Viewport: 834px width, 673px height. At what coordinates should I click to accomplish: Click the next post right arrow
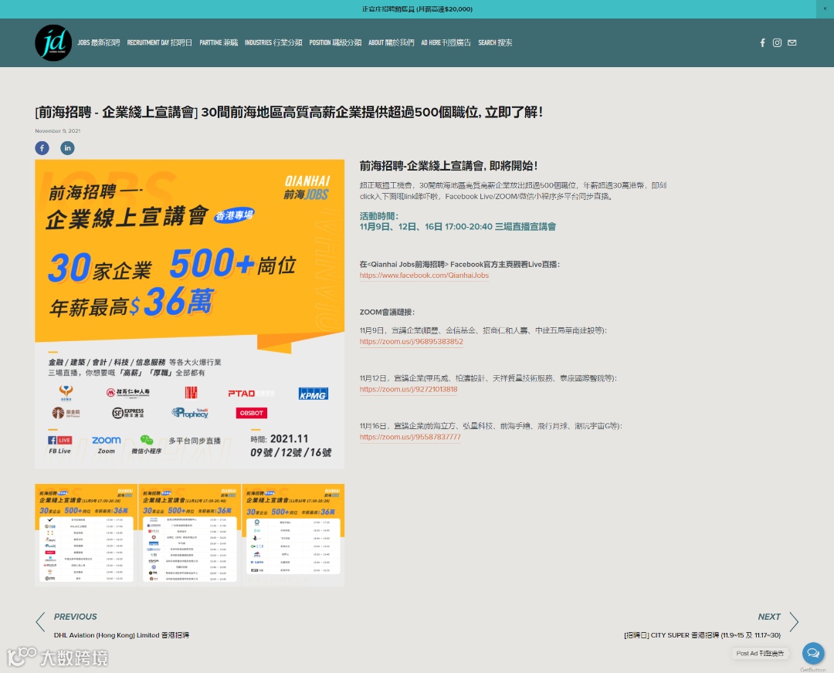pyautogui.click(x=794, y=622)
